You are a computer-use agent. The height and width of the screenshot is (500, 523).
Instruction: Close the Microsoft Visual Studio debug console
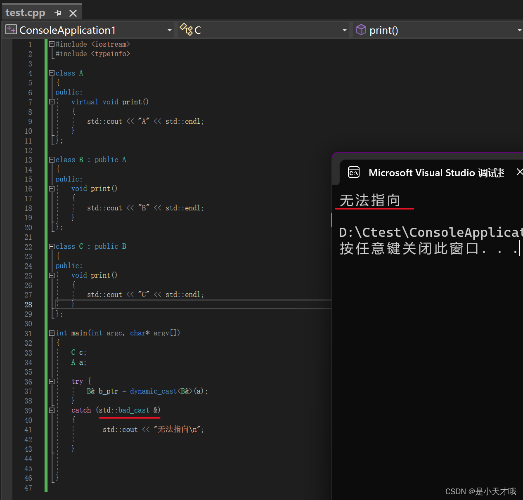(519, 172)
